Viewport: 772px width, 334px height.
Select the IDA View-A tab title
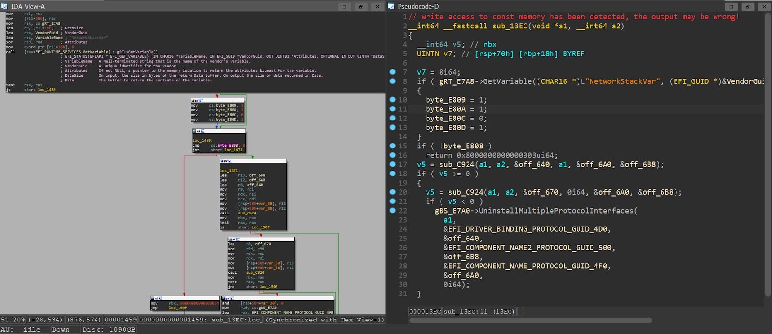point(28,6)
